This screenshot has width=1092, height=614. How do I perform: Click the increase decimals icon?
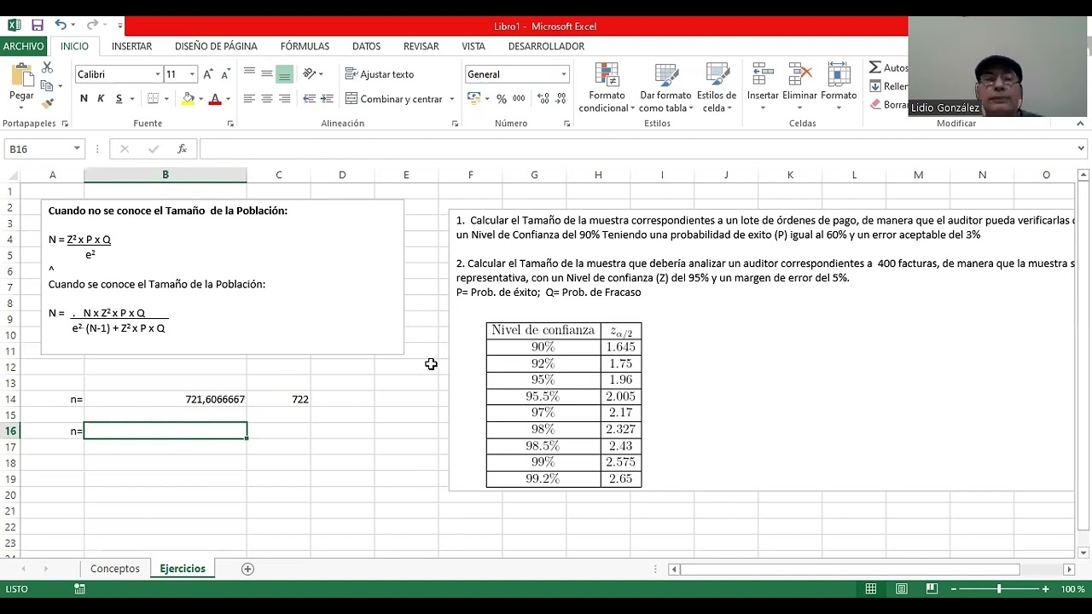543,99
